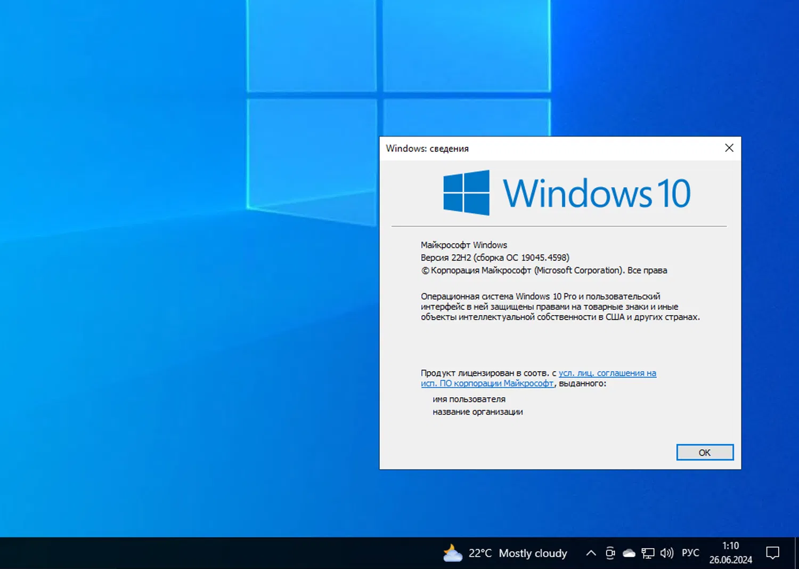Select the Версия 22H2 build text

point(494,257)
